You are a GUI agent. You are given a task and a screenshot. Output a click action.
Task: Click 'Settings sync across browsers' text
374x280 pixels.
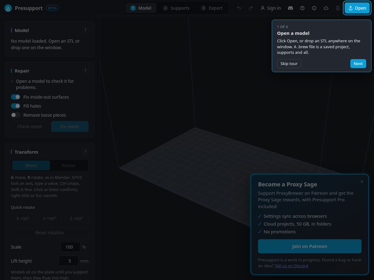pyautogui.click(x=295, y=216)
